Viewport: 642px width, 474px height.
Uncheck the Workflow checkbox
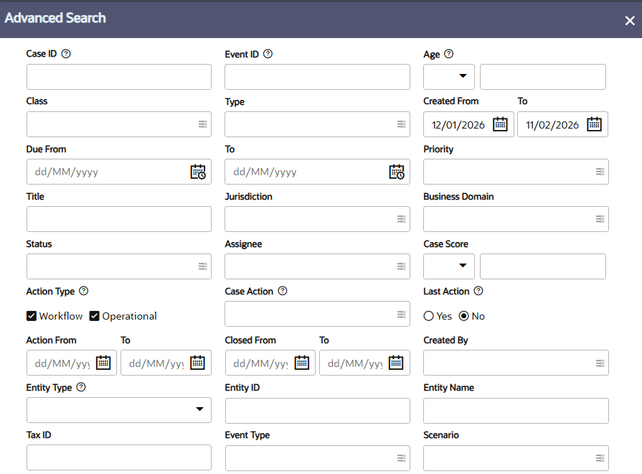pyautogui.click(x=32, y=316)
